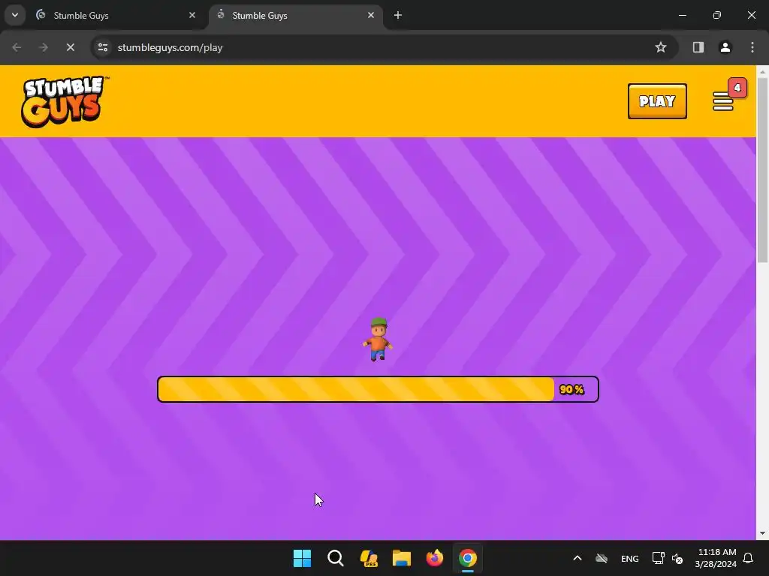This screenshot has height=576, width=769.
Task: Close the second Stumble Guys tab
Action: 371,15
